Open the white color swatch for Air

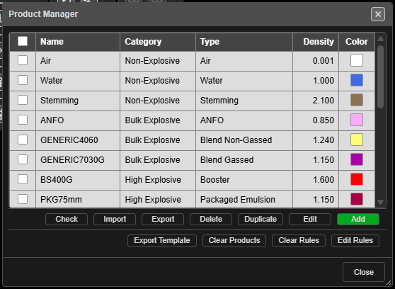[357, 60]
